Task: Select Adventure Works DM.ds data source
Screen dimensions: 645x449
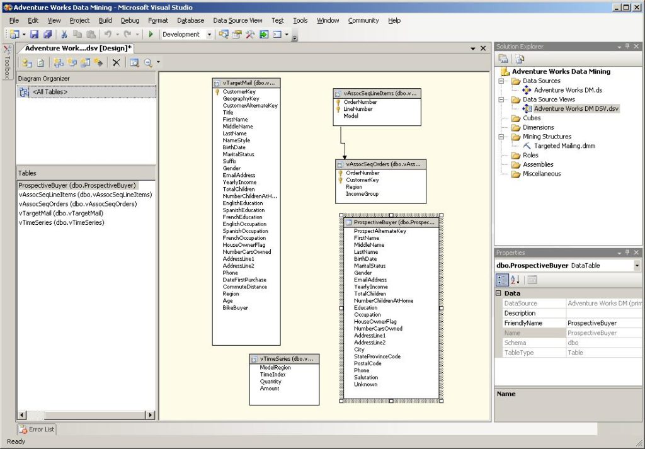Action: 568,90
